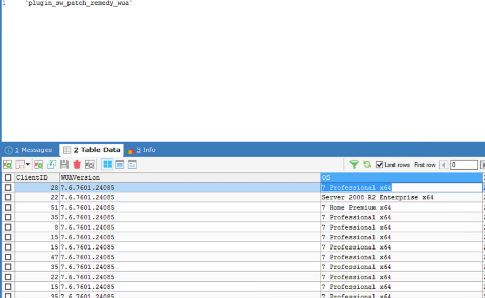The width and height of the screenshot is (485, 298).
Task: Open the green filter funnel icon
Action: [354, 164]
